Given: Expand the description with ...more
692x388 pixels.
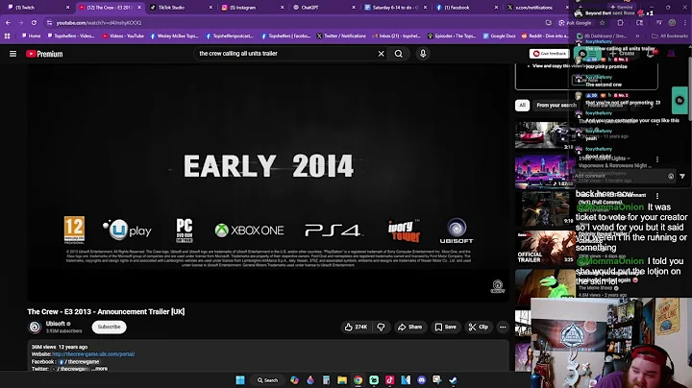Looking at the screenshot, I should point(101,369).
